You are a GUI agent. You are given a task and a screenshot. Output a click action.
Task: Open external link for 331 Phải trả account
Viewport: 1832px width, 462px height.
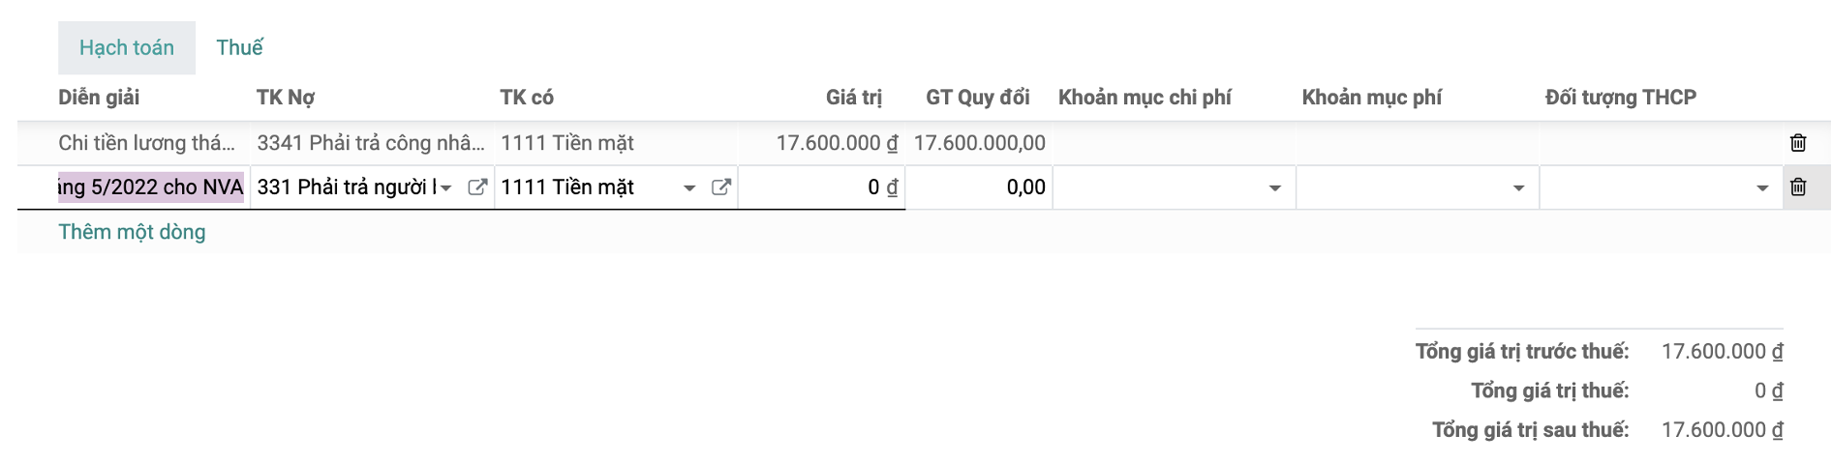[x=477, y=188]
